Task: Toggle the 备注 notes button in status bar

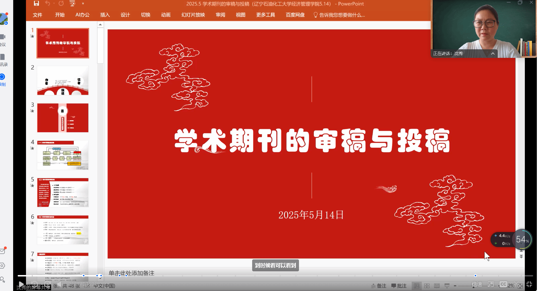Action: [x=379, y=286]
